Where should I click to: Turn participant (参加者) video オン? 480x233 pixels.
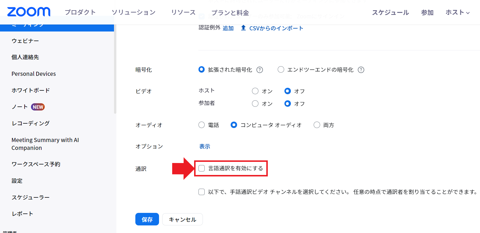[255, 104]
